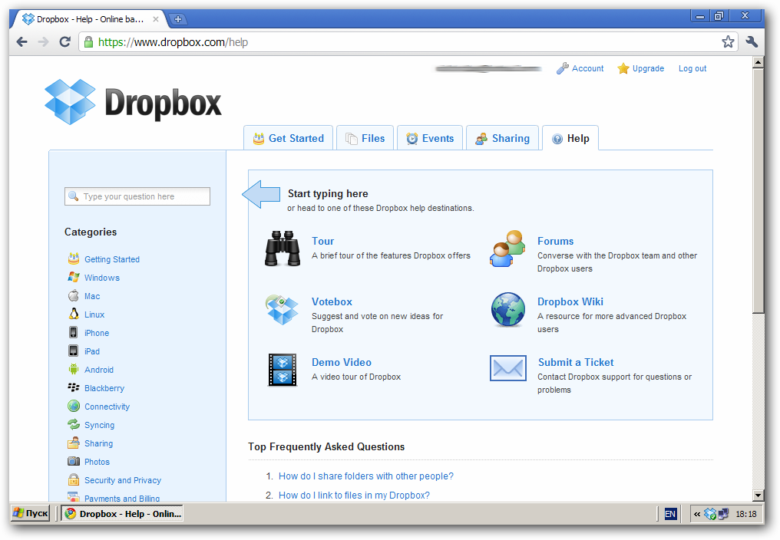Viewport: 780px width, 540px height.
Task: Click the Security and Privacy lock icon
Action: [74, 479]
